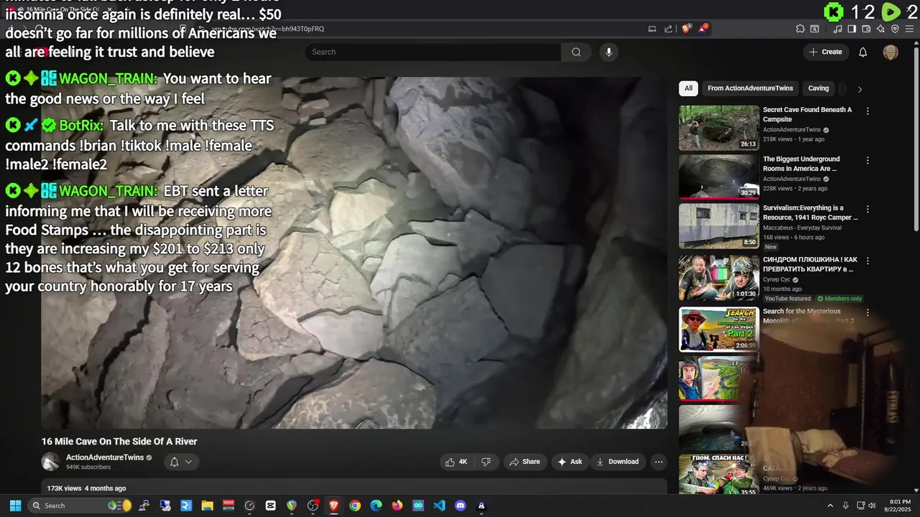Show hidden system tray icons chevron

coord(830,506)
